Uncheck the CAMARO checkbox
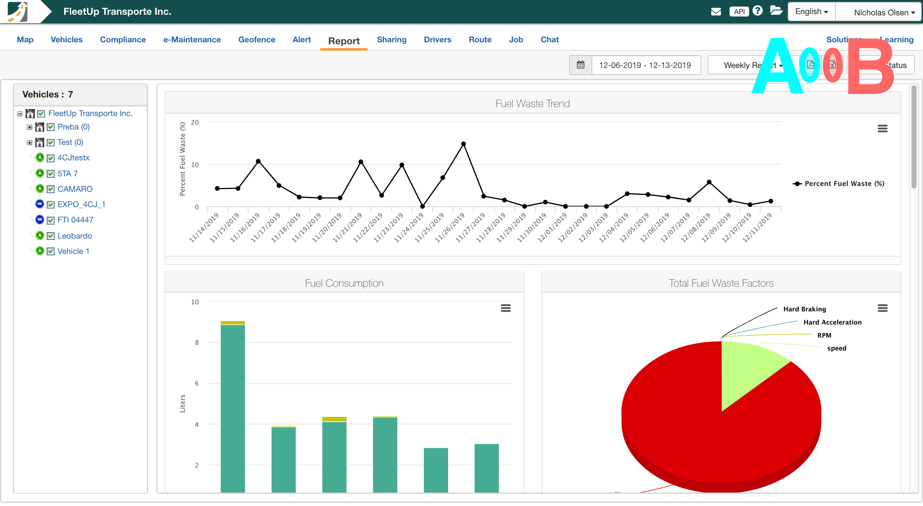The image size is (923, 506). coord(51,189)
